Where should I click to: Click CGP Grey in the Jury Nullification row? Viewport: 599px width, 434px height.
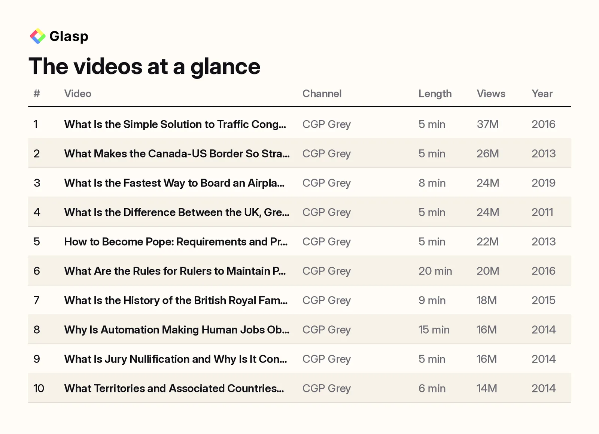point(326,359)
